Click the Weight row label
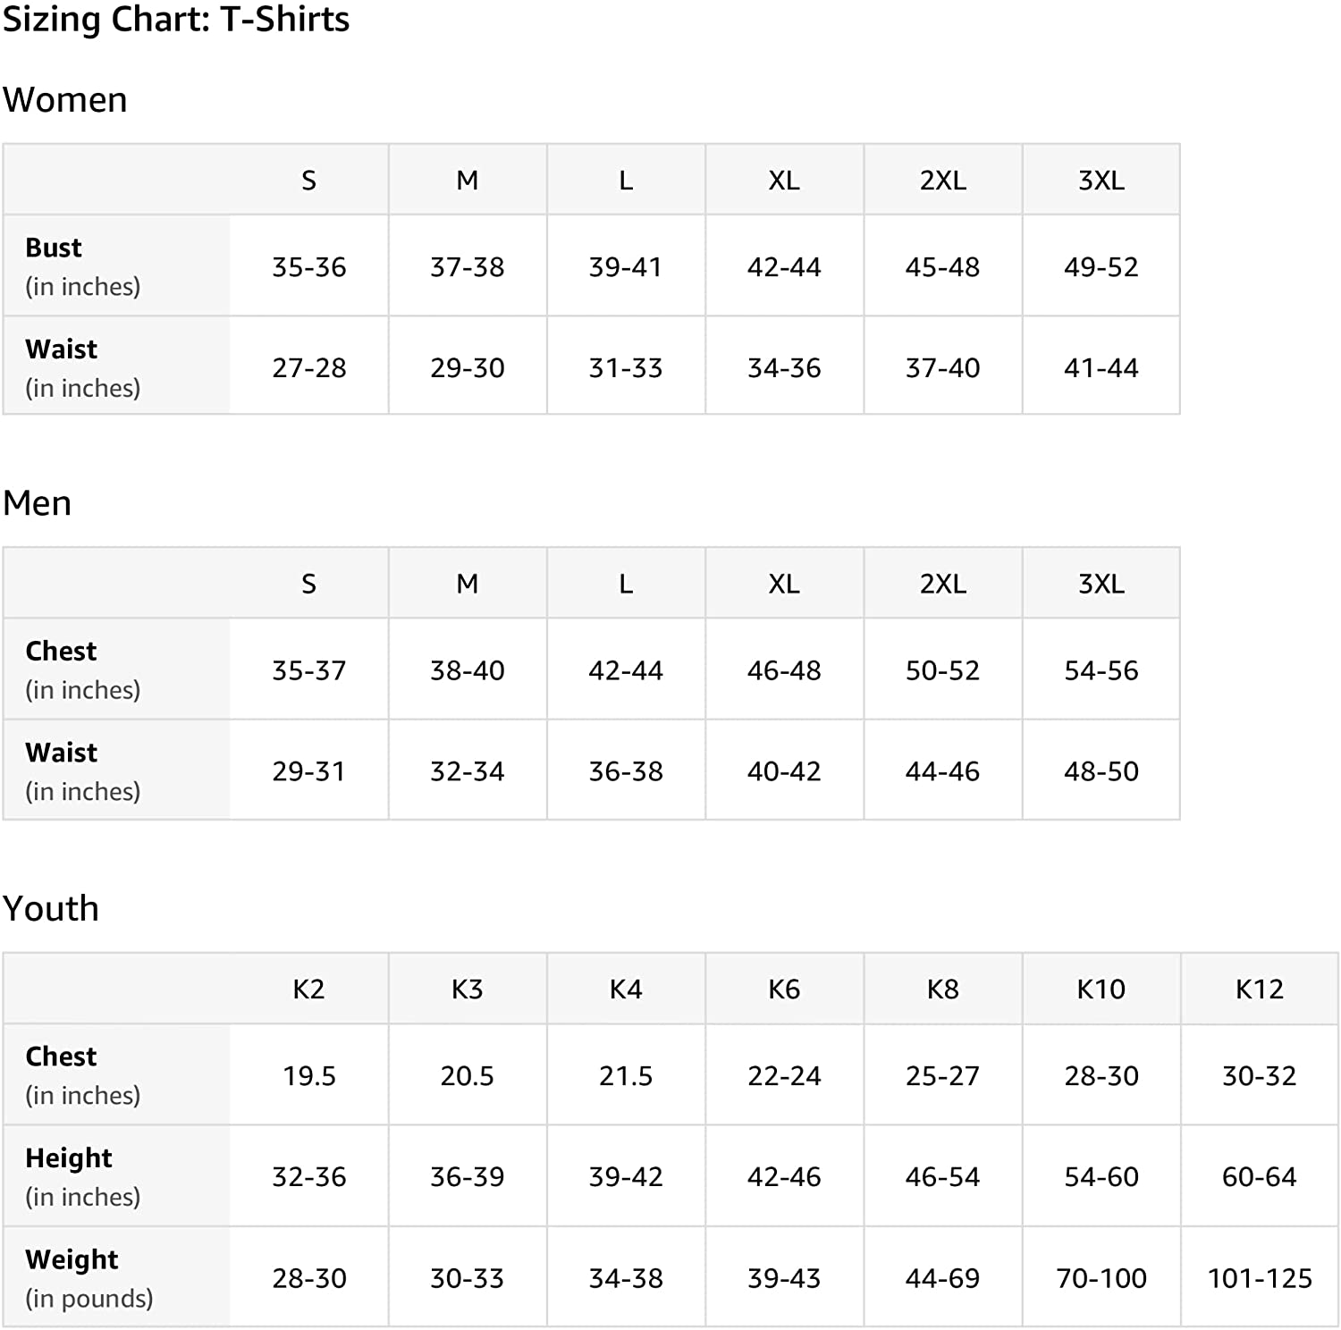Screen dimensions: 1341x1330 pos(72,1259)
